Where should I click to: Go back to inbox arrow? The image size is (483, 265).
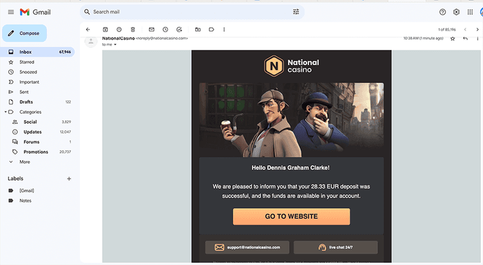click(88, 30)
